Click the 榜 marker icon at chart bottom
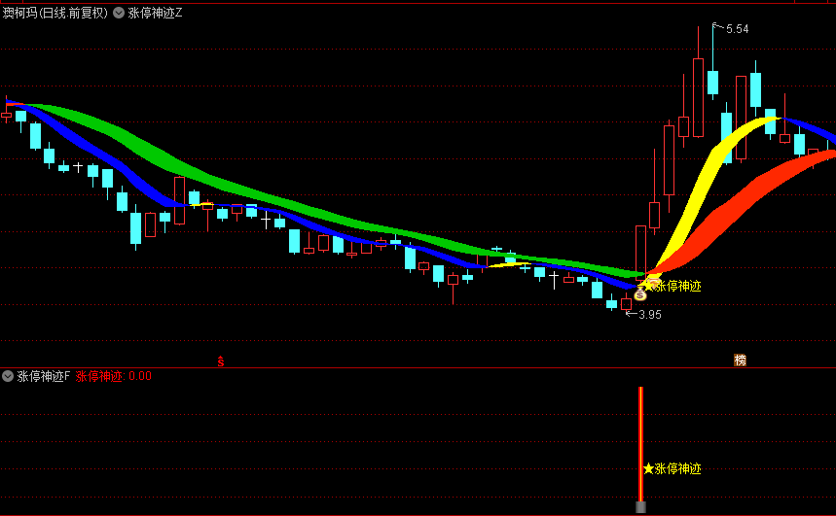Screen dimensions: 836x516 (740, 361)
